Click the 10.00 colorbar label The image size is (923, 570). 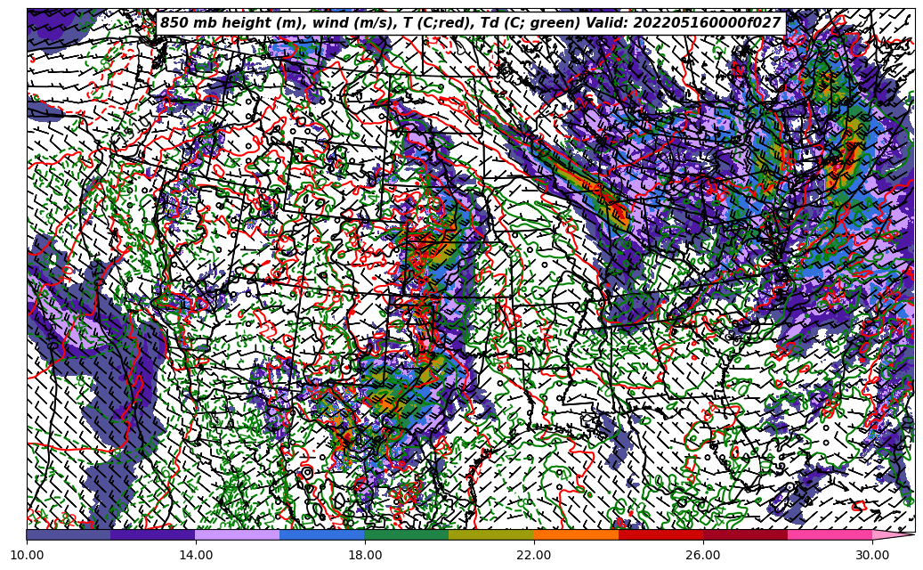(27, 555)
